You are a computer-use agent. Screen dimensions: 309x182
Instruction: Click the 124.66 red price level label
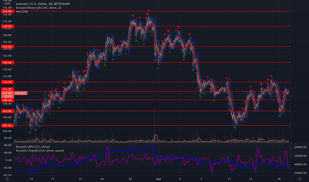click(x=7, y=47)
